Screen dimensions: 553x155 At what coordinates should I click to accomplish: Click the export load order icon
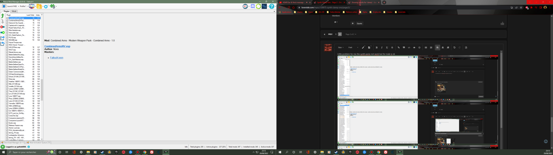[3, 38]
